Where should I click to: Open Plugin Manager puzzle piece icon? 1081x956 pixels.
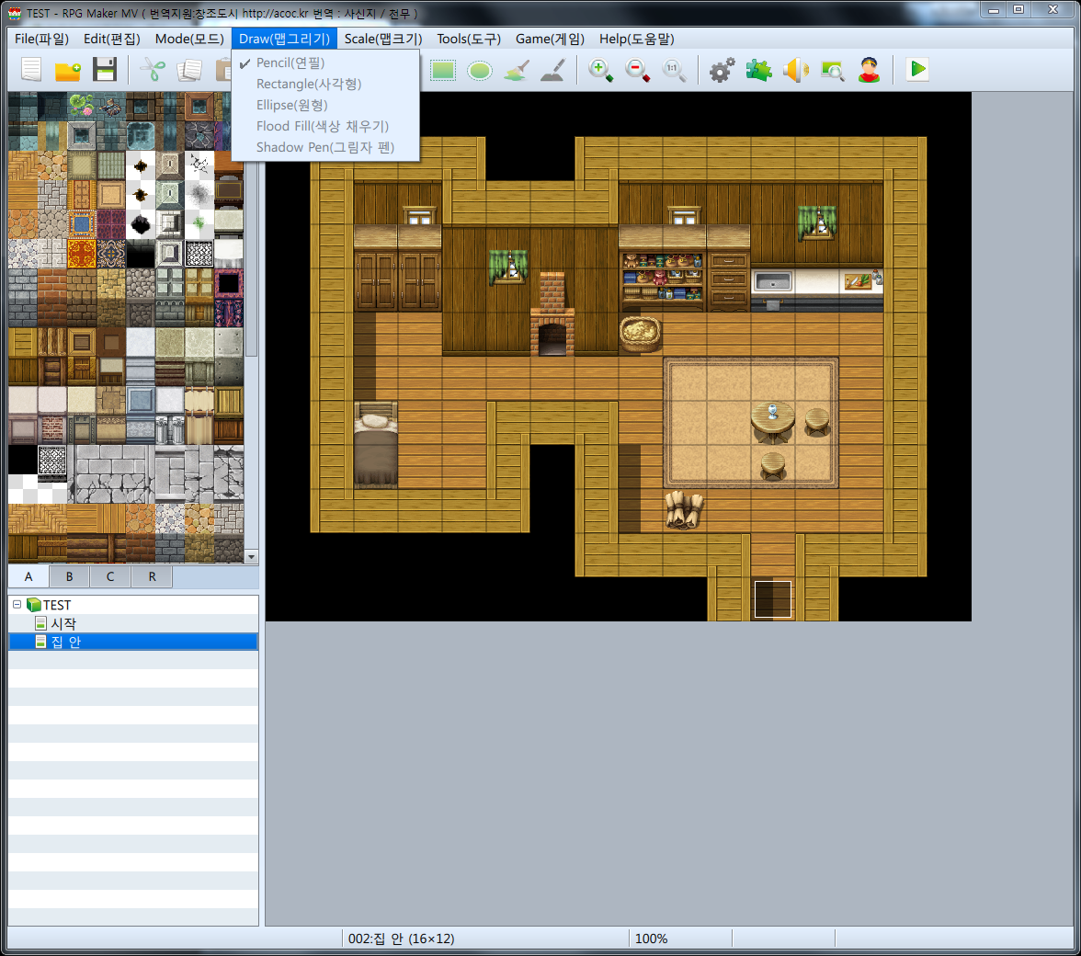pyautogui.click(x=758, y=70)
